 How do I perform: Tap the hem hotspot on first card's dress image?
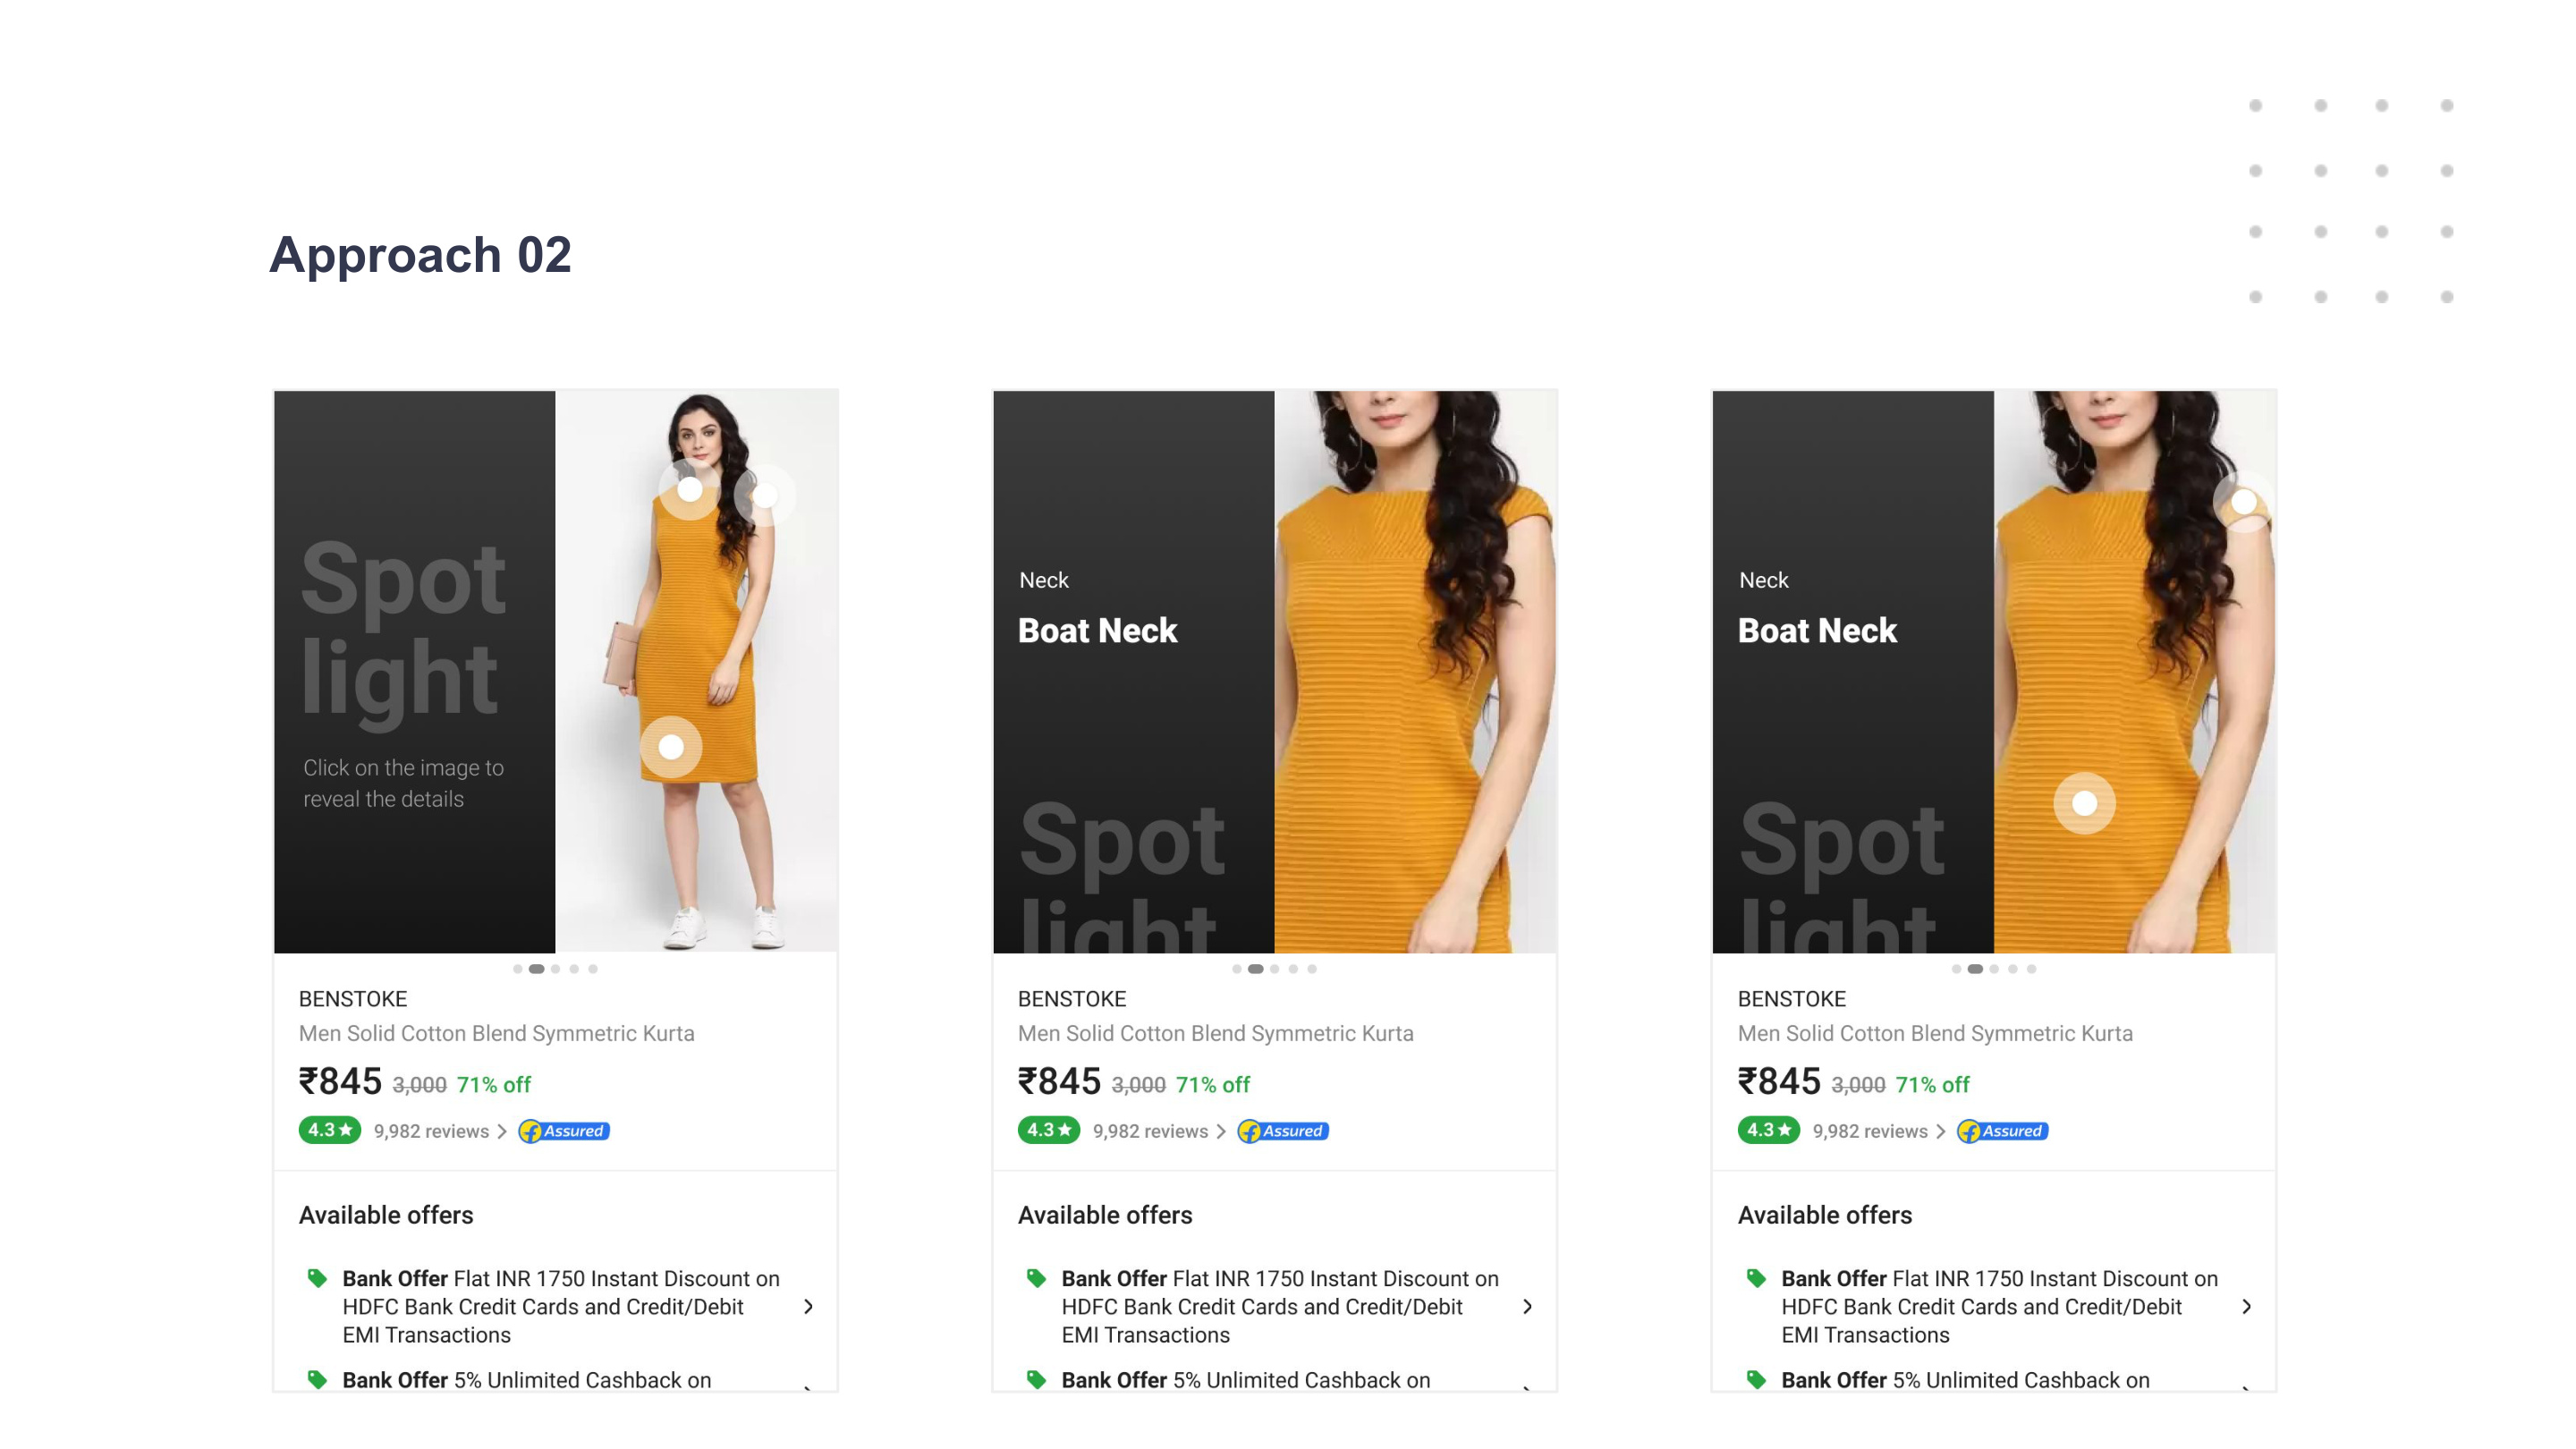click(x=671, y=746)
